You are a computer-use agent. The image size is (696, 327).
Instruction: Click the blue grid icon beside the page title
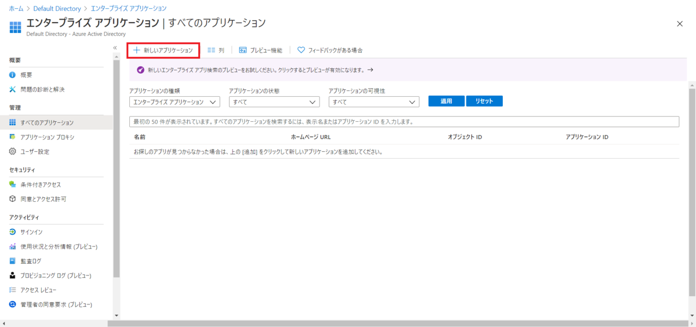tap(16, 27)
